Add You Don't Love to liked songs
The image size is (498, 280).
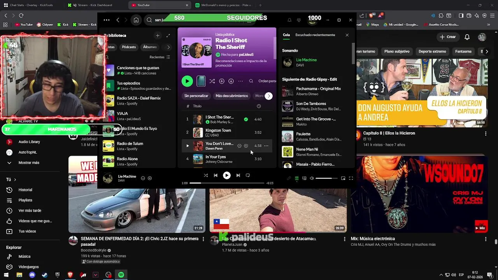click(x=246, y=146)
